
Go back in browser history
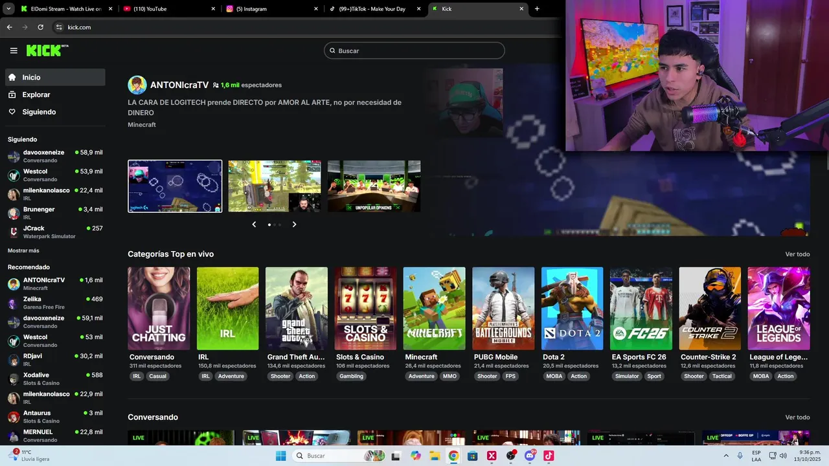tap(9, 27)
